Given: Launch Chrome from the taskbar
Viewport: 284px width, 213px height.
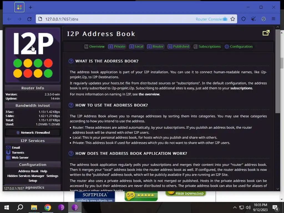Looking at the screenshot, I should click(48, 207).
